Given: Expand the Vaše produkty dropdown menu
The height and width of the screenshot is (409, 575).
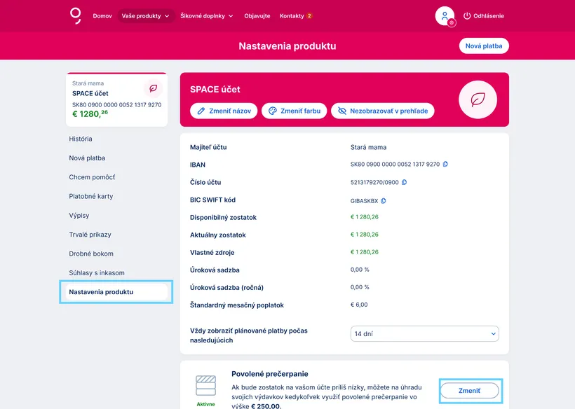Looking at the screenshot, I should click(146, 16).
